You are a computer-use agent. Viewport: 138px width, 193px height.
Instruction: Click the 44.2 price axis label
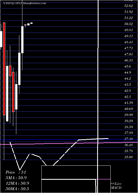(x=128, y=78)
